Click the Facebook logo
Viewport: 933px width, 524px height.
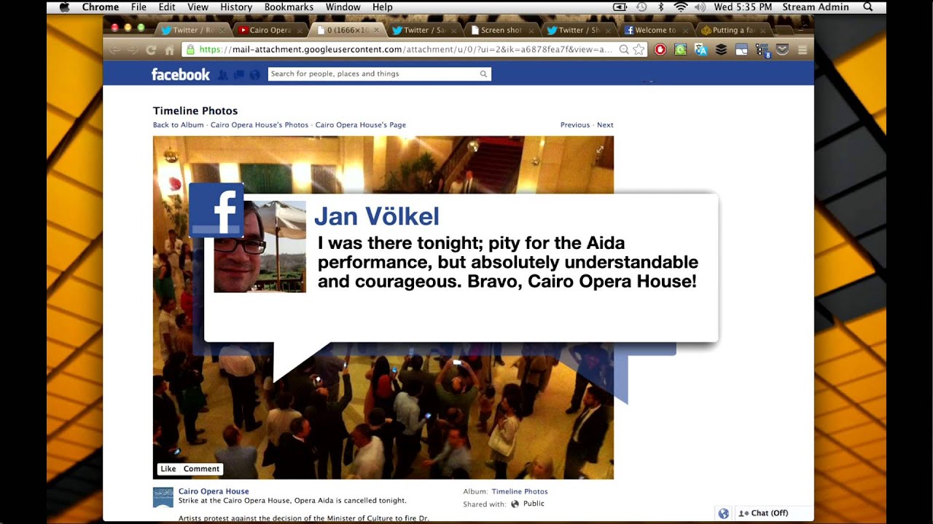coord(180,74)
